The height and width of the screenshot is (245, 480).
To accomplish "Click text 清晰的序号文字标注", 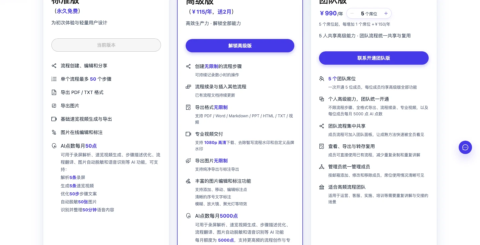I will 213,197.
